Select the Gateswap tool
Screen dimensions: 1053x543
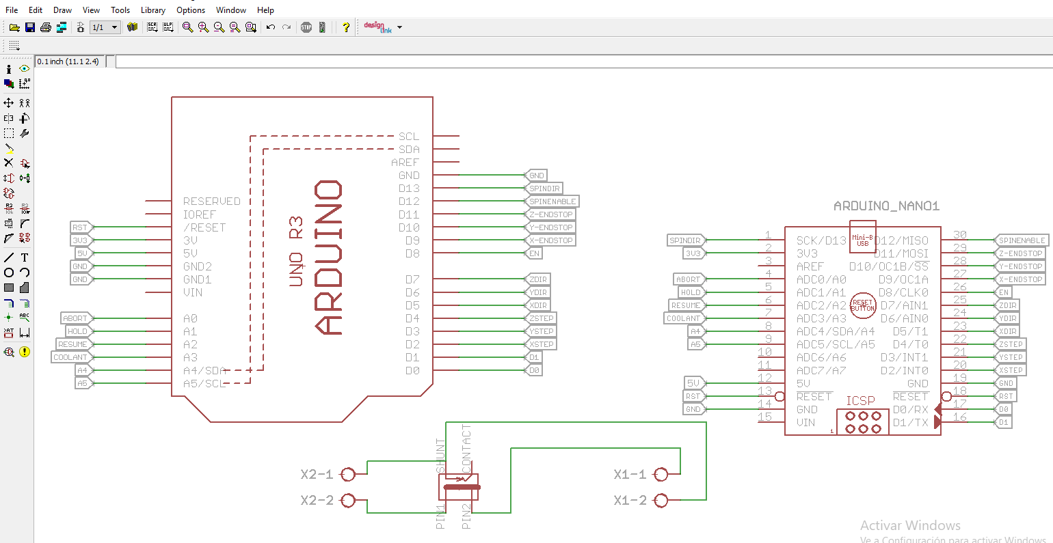[9, 193]
